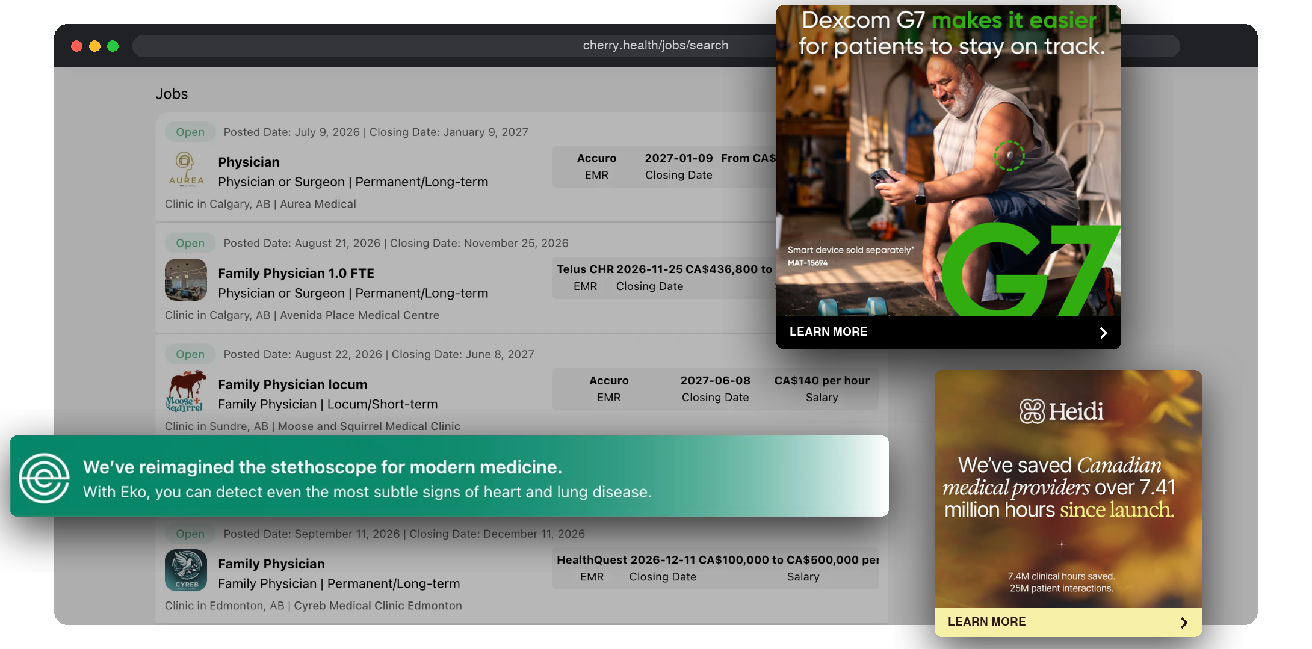Click the 'Telus CHR' EMR value
The width and height of the screenshot is (1312, 649).
585,269
